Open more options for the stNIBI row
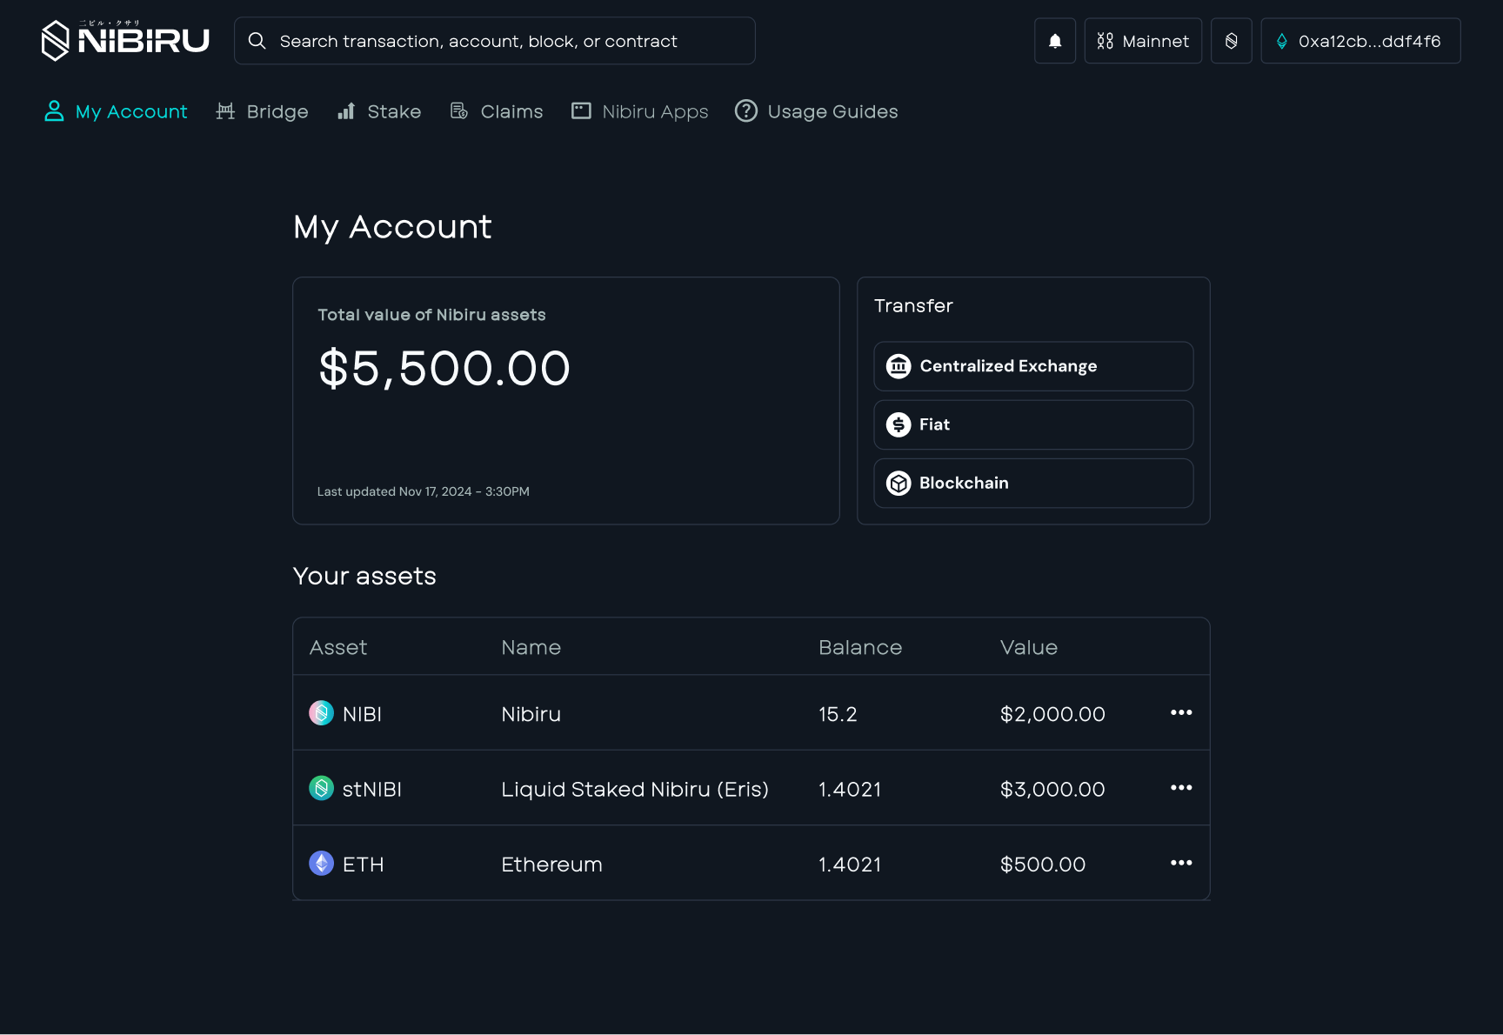This screenshot has width=1503, height=1035. (x=1180, y=788)
